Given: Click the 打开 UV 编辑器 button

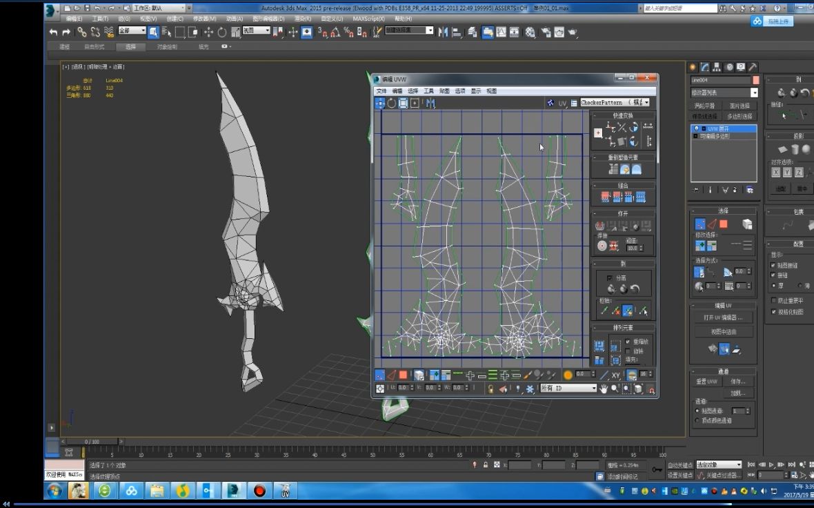Looking at the screenshot, I should 723,317.
